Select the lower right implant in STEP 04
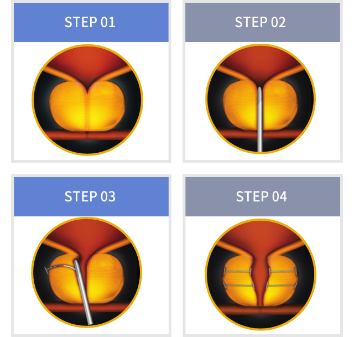Image resolution: width=354 pixels, height=337 pixels. click(x=282, y=286)
